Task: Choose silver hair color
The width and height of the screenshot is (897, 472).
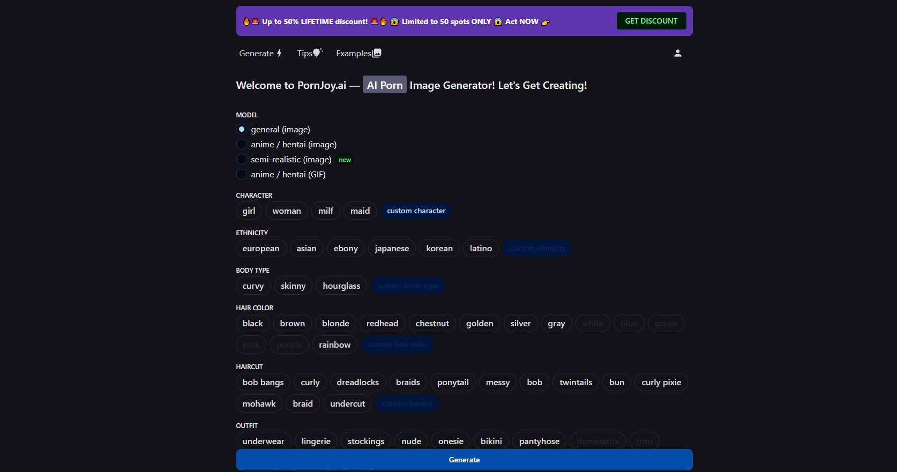Action: tap(520, 323)
